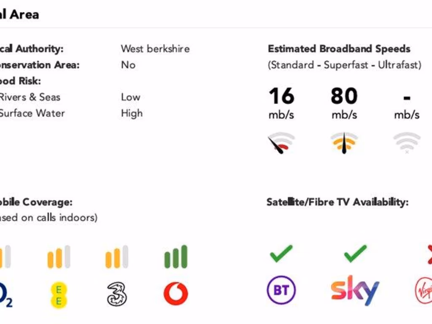Click the West berkshire authority value
The height and width of the screenshot is (324, 432).
(x=155, y=49)
